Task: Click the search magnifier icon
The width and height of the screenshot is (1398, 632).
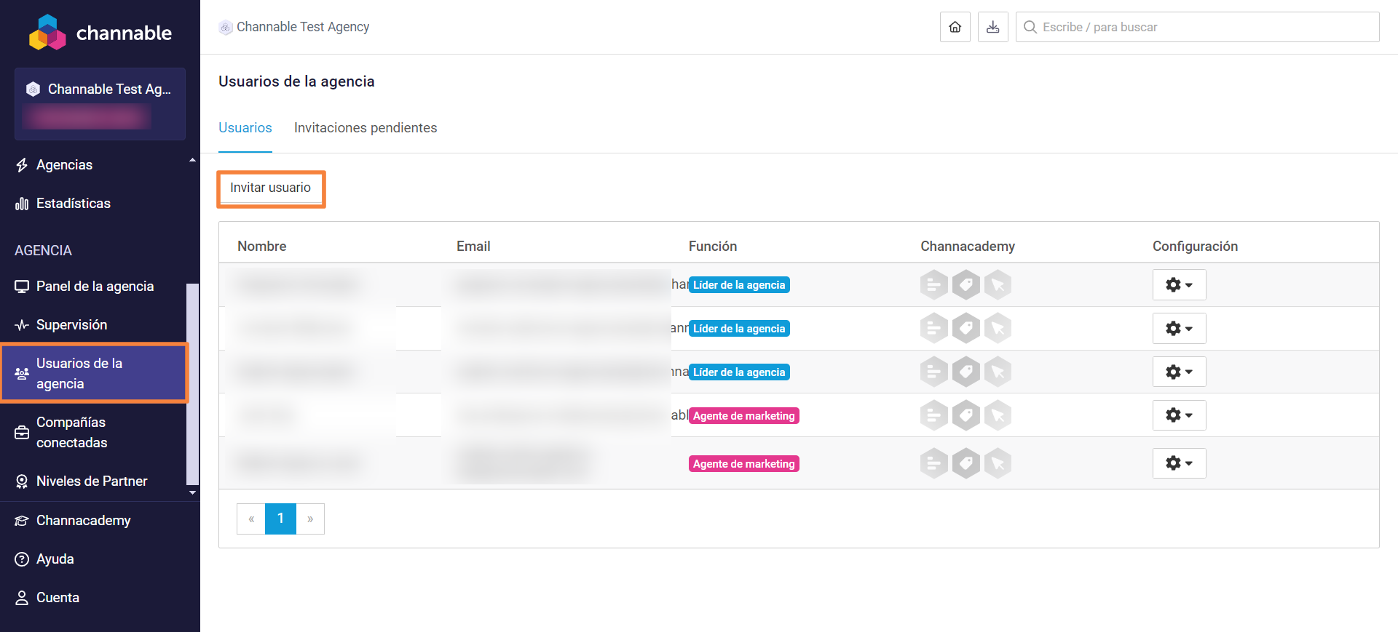Action: [1030, 27]
